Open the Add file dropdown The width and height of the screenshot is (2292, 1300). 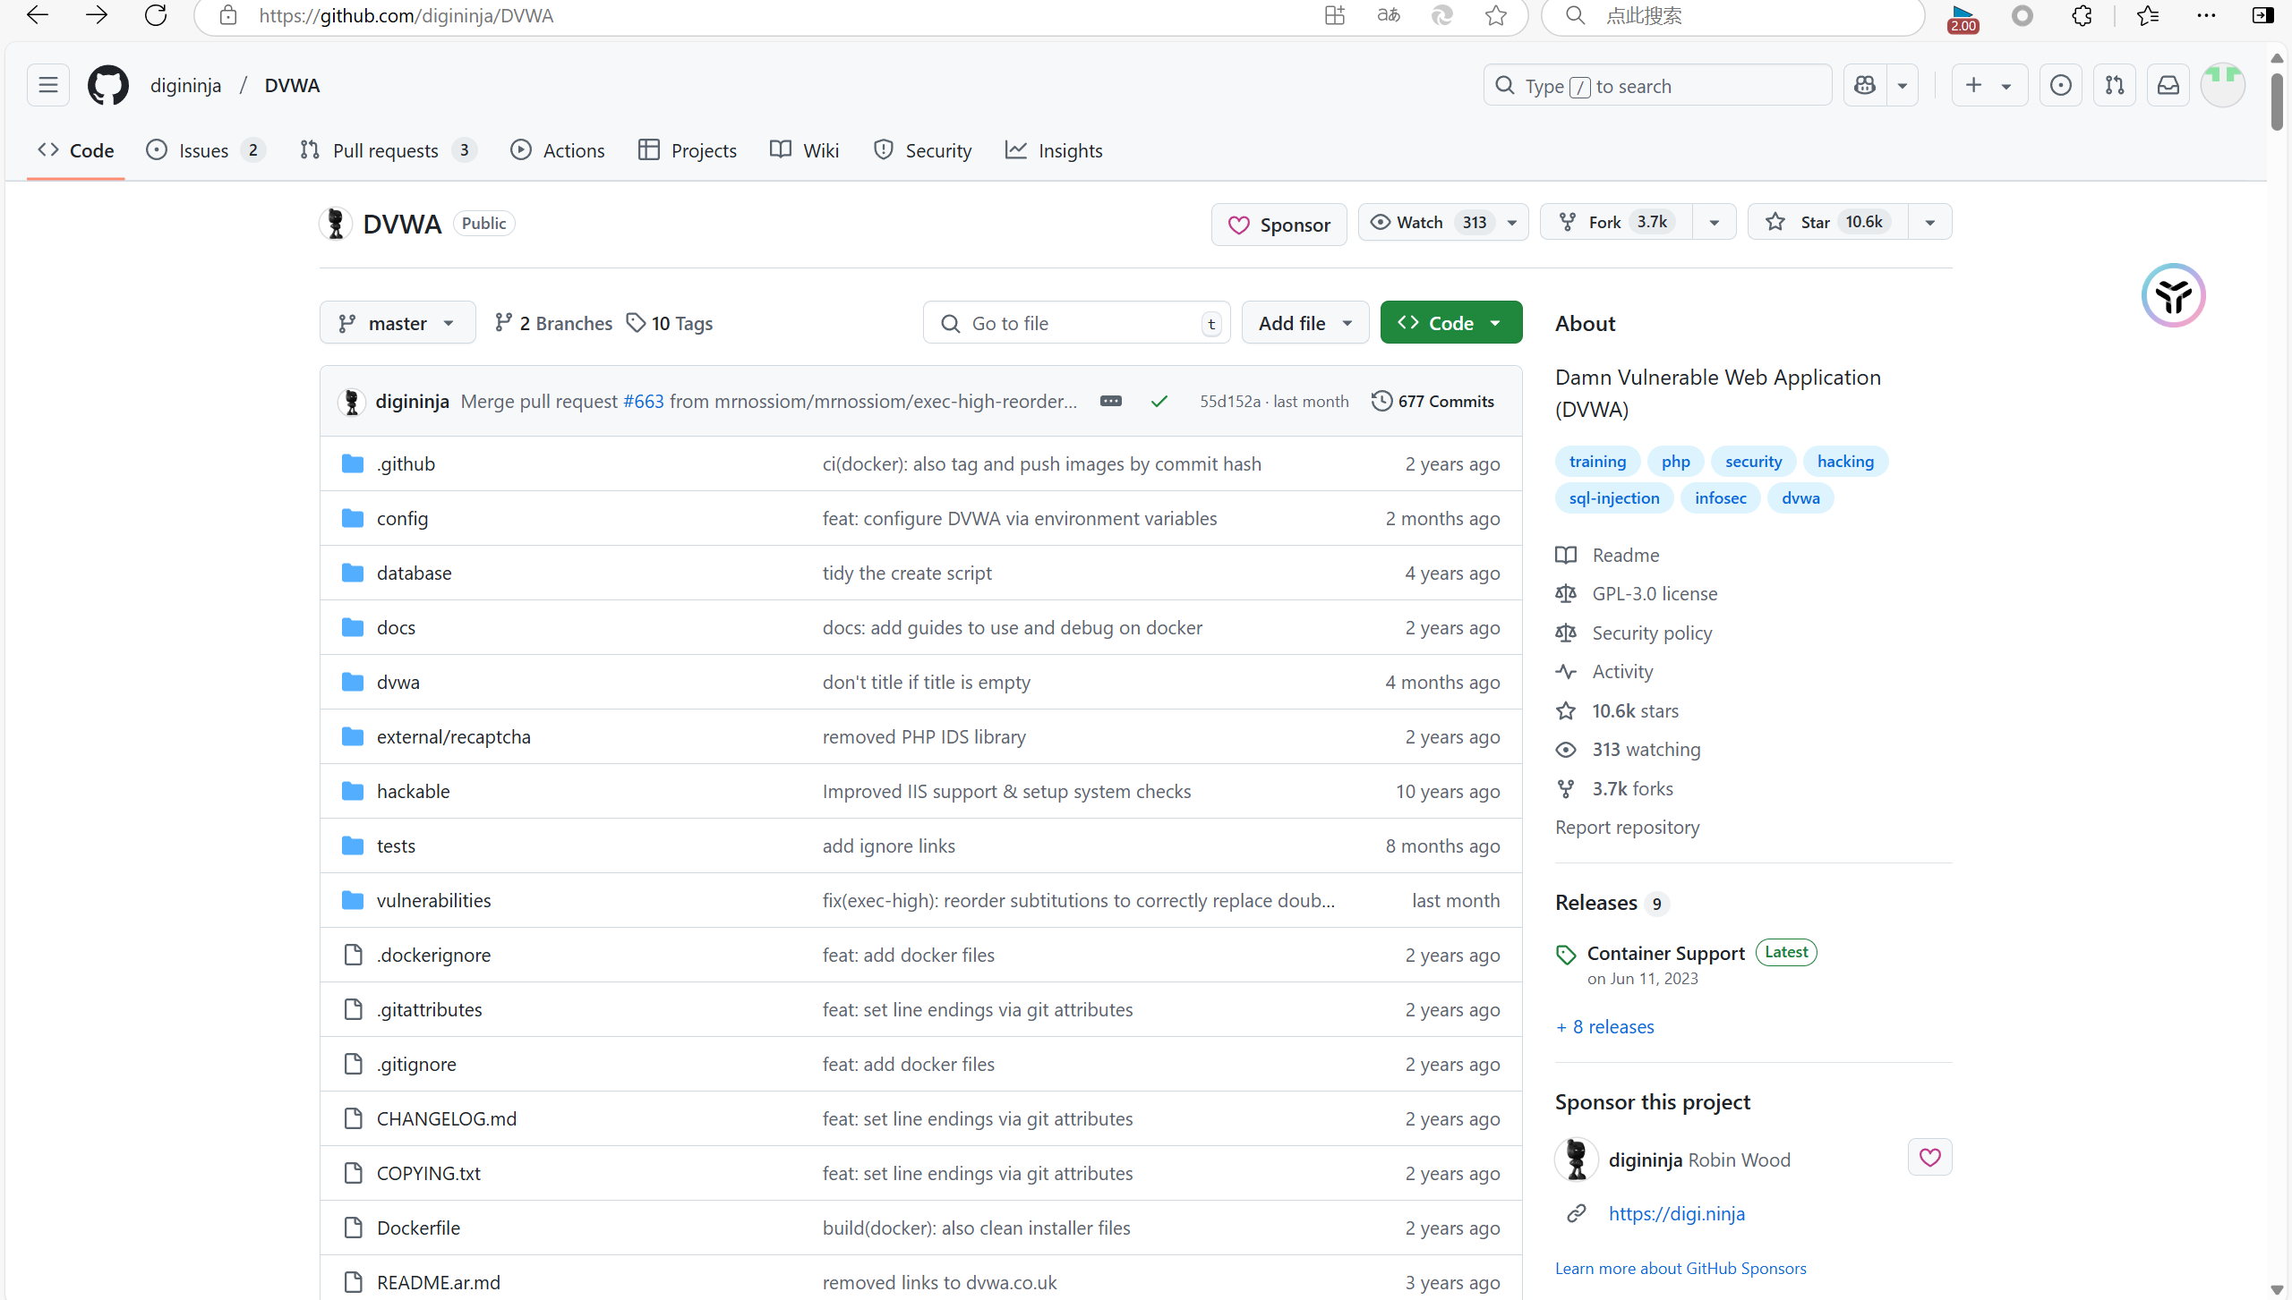pos(1304,323)
